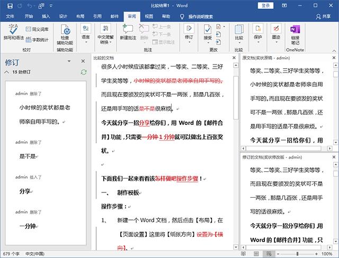The height and width of the screenshot is (258, 339).
Task: Click the 中文(中国) language indicator
Action: coord(35,254)
